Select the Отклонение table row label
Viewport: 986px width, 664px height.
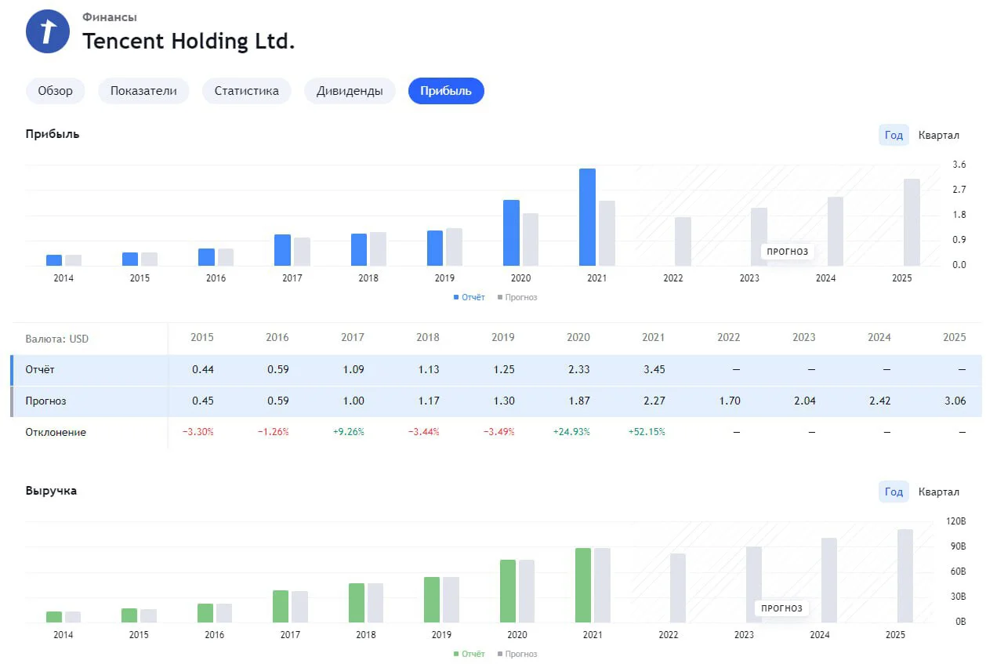click(x=56, y=432)
